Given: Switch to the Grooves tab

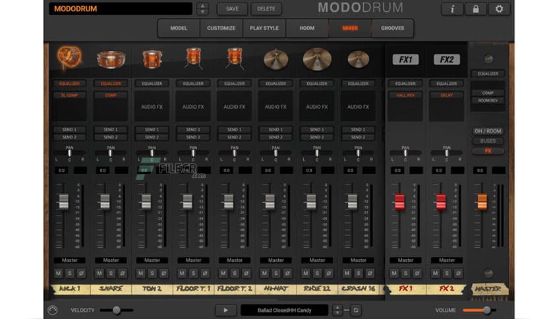Looking at the screenshot, I should (x=393, y=28).
